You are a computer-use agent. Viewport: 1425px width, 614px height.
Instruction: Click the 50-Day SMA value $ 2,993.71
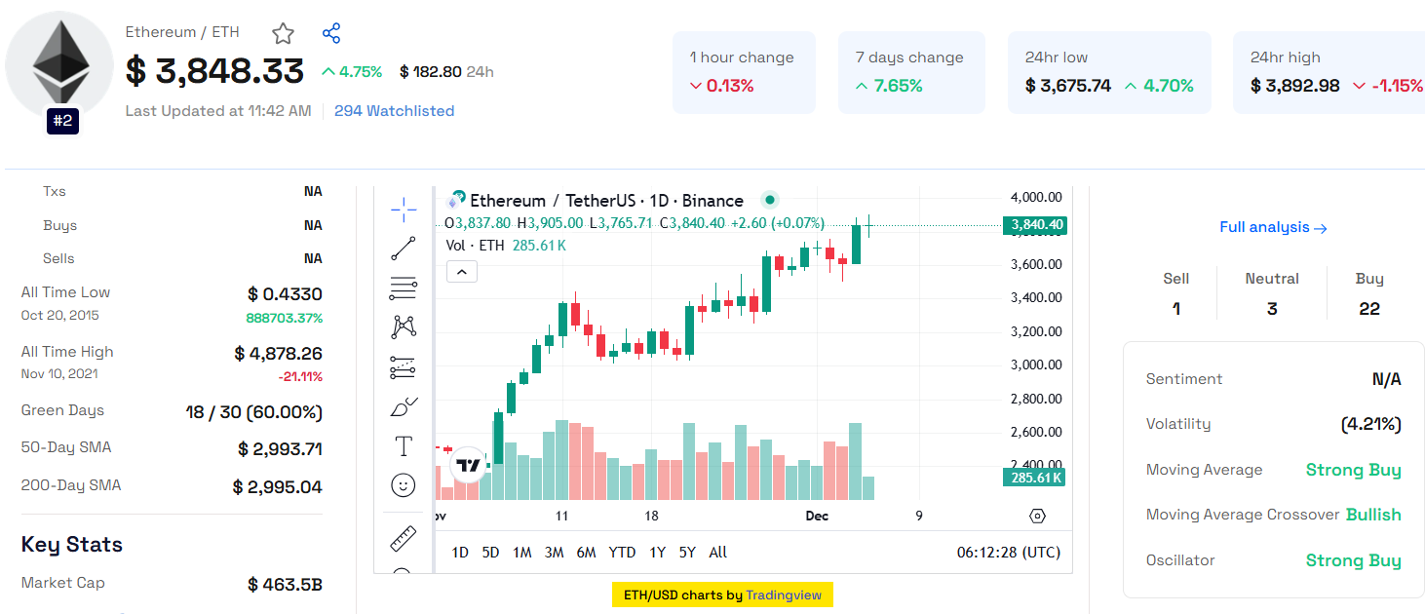pos(280,449)
